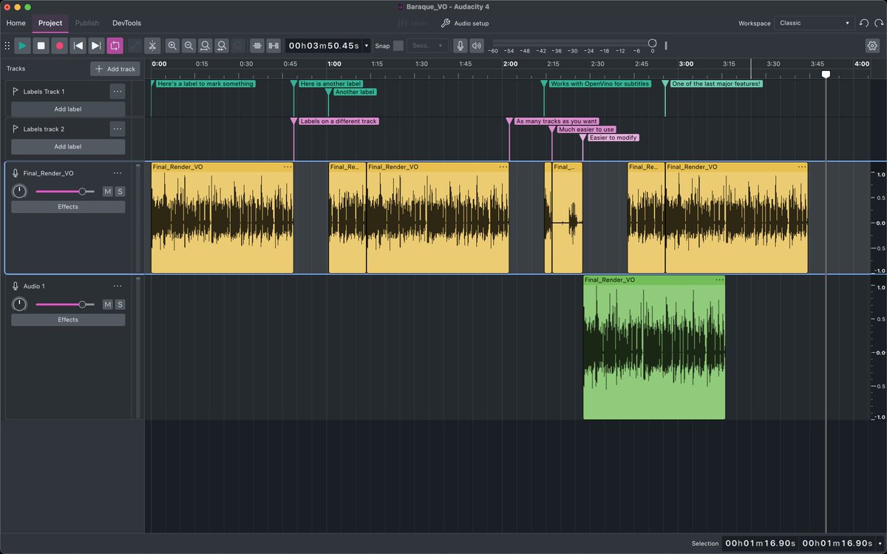This screenshot has height=554, width=887.
Task: Open the DevTools tab
Action: [126, 23]
